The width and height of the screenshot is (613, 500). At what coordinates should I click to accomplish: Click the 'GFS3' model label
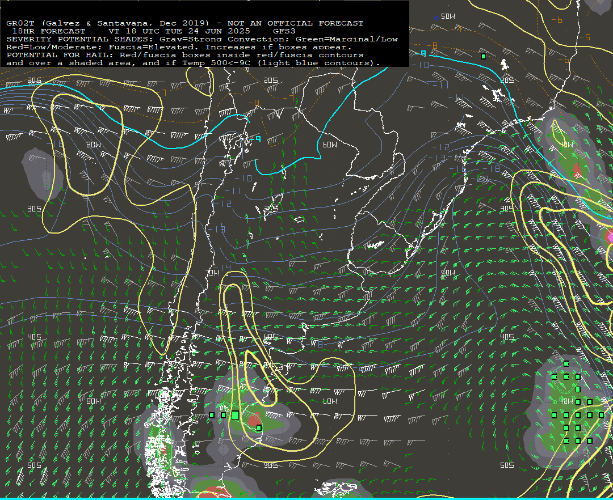pos(284,31)
